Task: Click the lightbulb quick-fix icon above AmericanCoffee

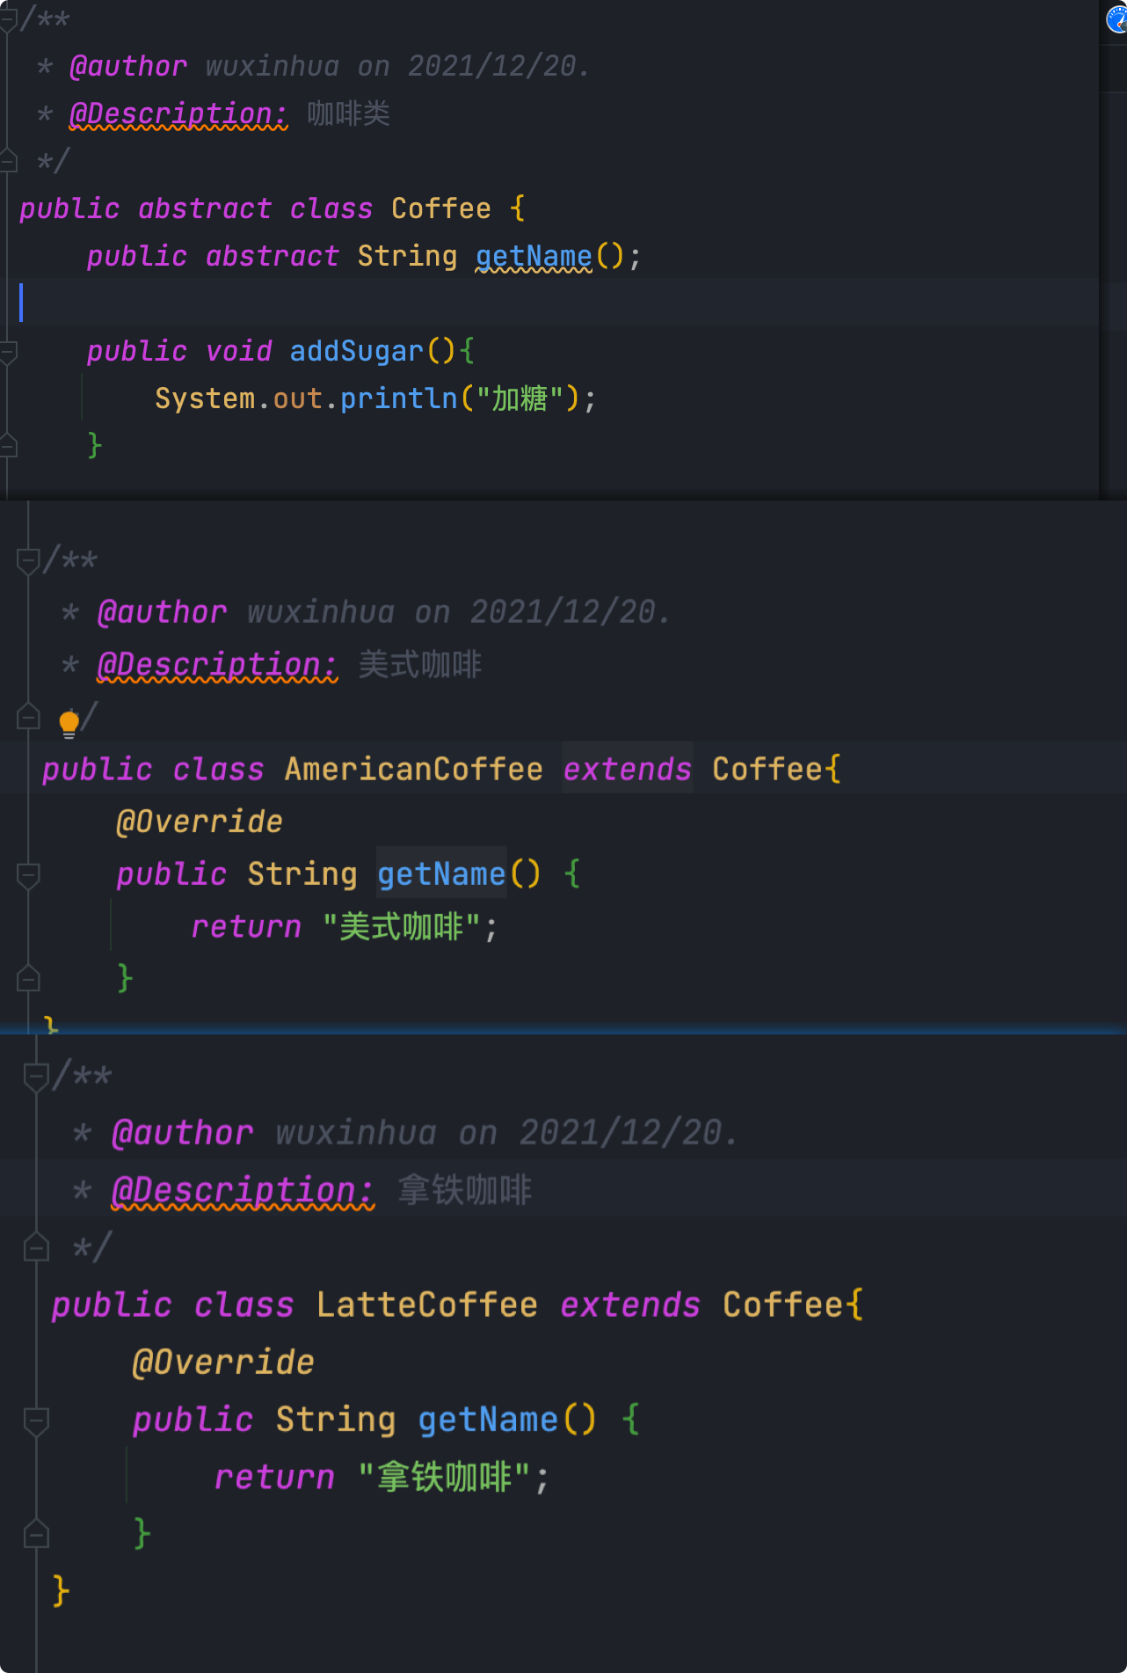Action: pyautogui.click(x=69, y=723)
